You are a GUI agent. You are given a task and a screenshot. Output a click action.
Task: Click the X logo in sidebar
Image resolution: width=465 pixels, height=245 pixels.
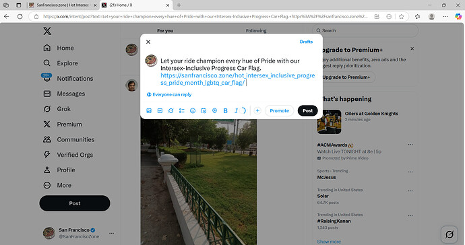coord(47,31)
